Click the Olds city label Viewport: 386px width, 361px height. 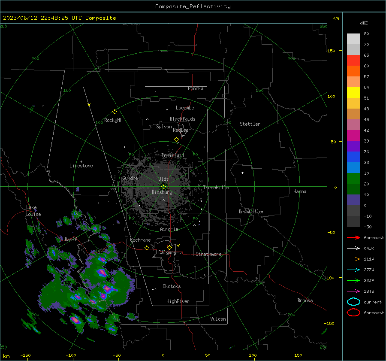click(x=163, y=179)
